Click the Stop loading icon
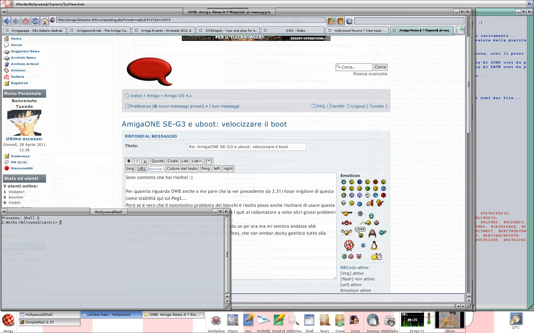 point(26,21)
